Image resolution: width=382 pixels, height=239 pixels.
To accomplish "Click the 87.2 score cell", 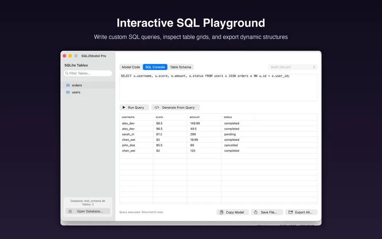I will [170, 134].
